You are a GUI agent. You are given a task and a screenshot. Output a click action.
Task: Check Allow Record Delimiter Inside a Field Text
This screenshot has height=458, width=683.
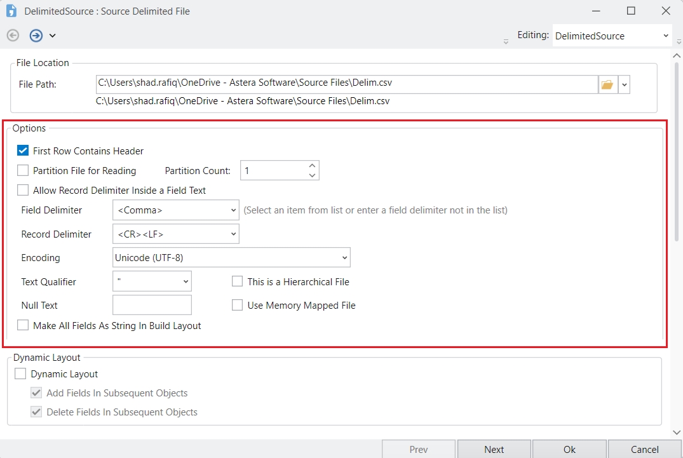click(x=23, y=190)
